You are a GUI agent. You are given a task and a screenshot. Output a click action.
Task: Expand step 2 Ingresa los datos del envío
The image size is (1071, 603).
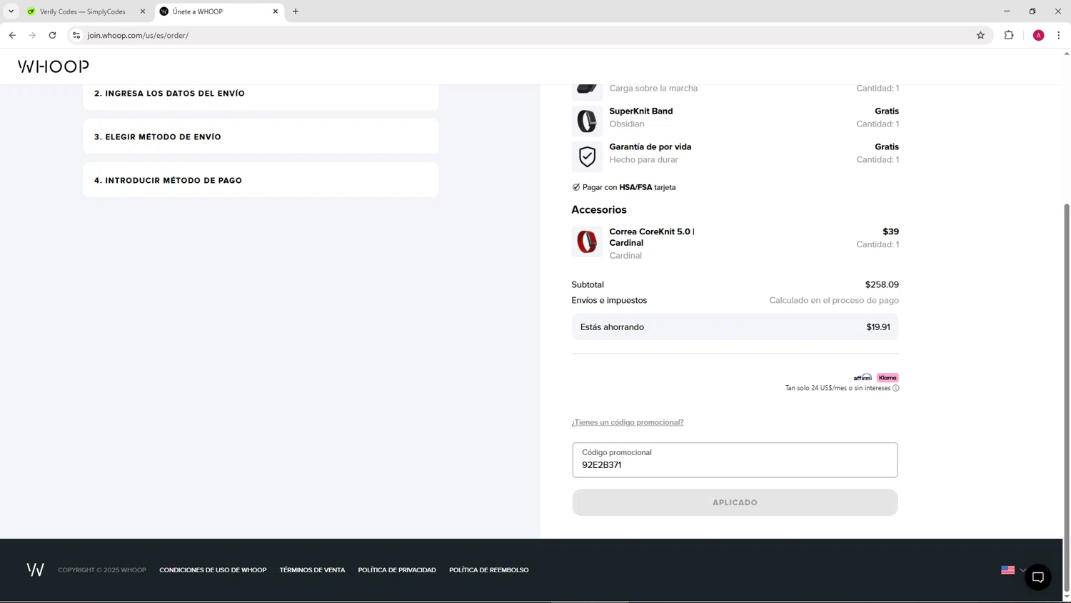click(x=261, y=94)
